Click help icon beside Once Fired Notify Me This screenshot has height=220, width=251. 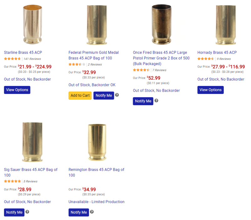(x=156, y=100)
